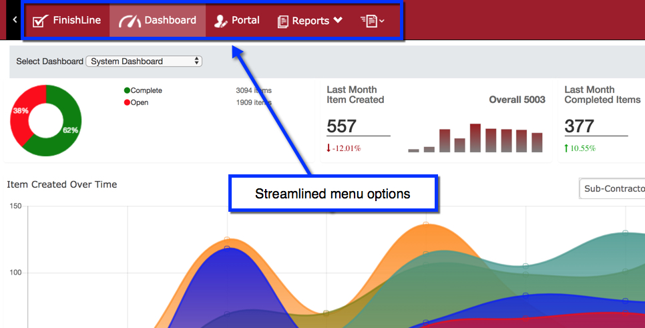Toggle the red Open legend marker
This screenshot has width=645, height=328.
127,103
